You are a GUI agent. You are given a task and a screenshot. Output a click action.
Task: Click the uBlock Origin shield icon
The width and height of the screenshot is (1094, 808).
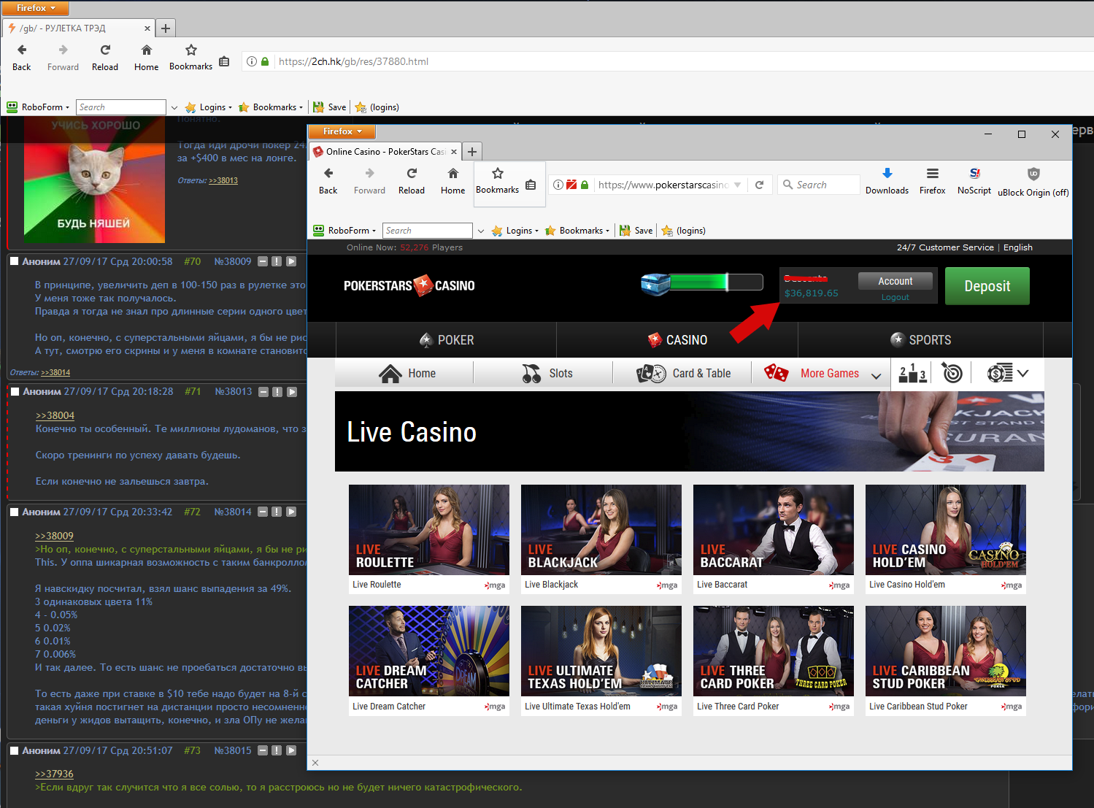click(1033, 174)
